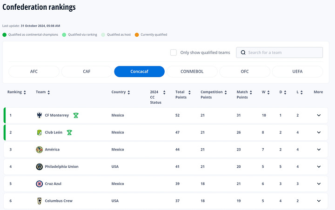Sort by the L losses column
This screenshot has width=335, height=210.
(301, 92)
